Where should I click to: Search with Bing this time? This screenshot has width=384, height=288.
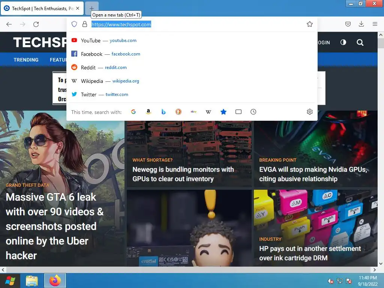coord(163,112)
